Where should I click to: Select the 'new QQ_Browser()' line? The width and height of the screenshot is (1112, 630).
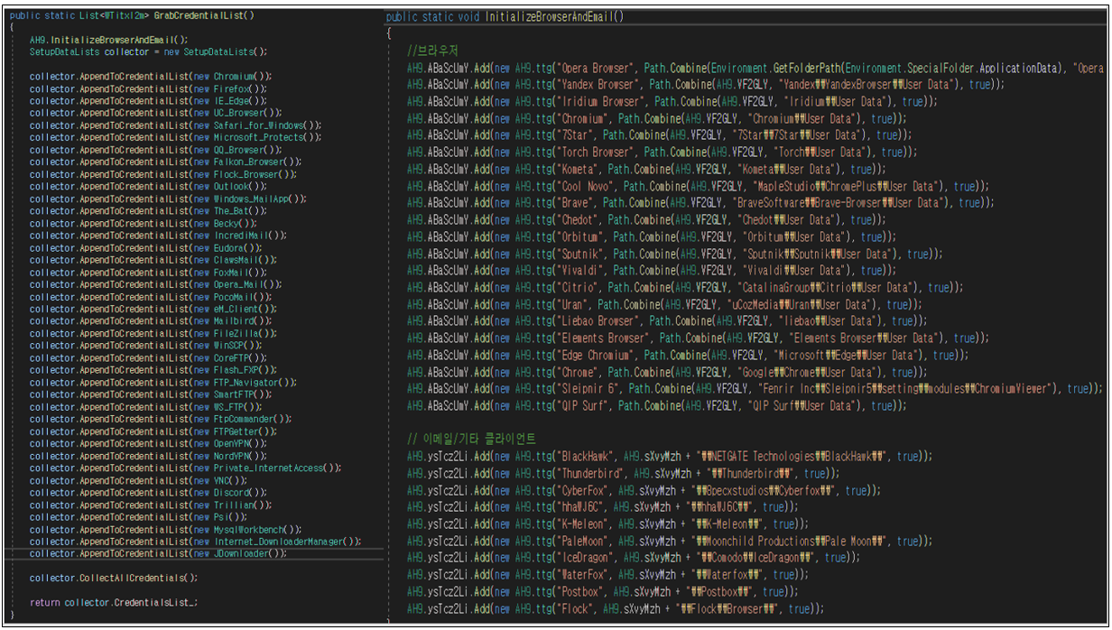pos(155,150)
